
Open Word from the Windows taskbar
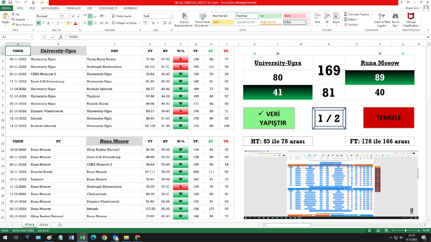[x=71, y=237]
